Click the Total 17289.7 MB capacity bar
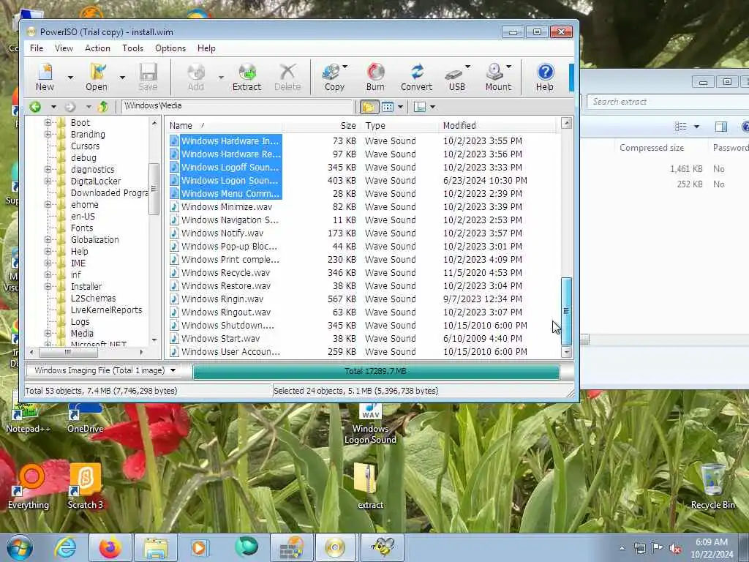This screenshot has height=562, width=749. (x=375, y=371)
